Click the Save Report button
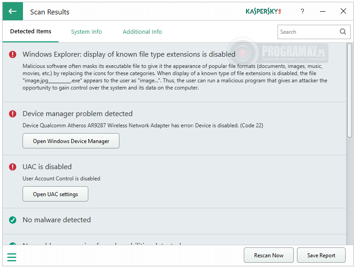This screenshot has width=356, height=269. (321, 256)
